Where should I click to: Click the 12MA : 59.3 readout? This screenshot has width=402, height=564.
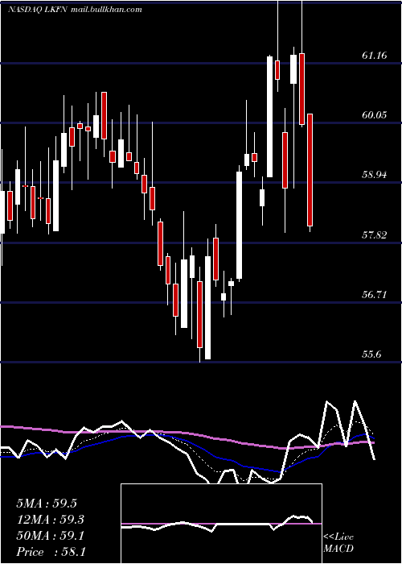(x=51, y=520)
